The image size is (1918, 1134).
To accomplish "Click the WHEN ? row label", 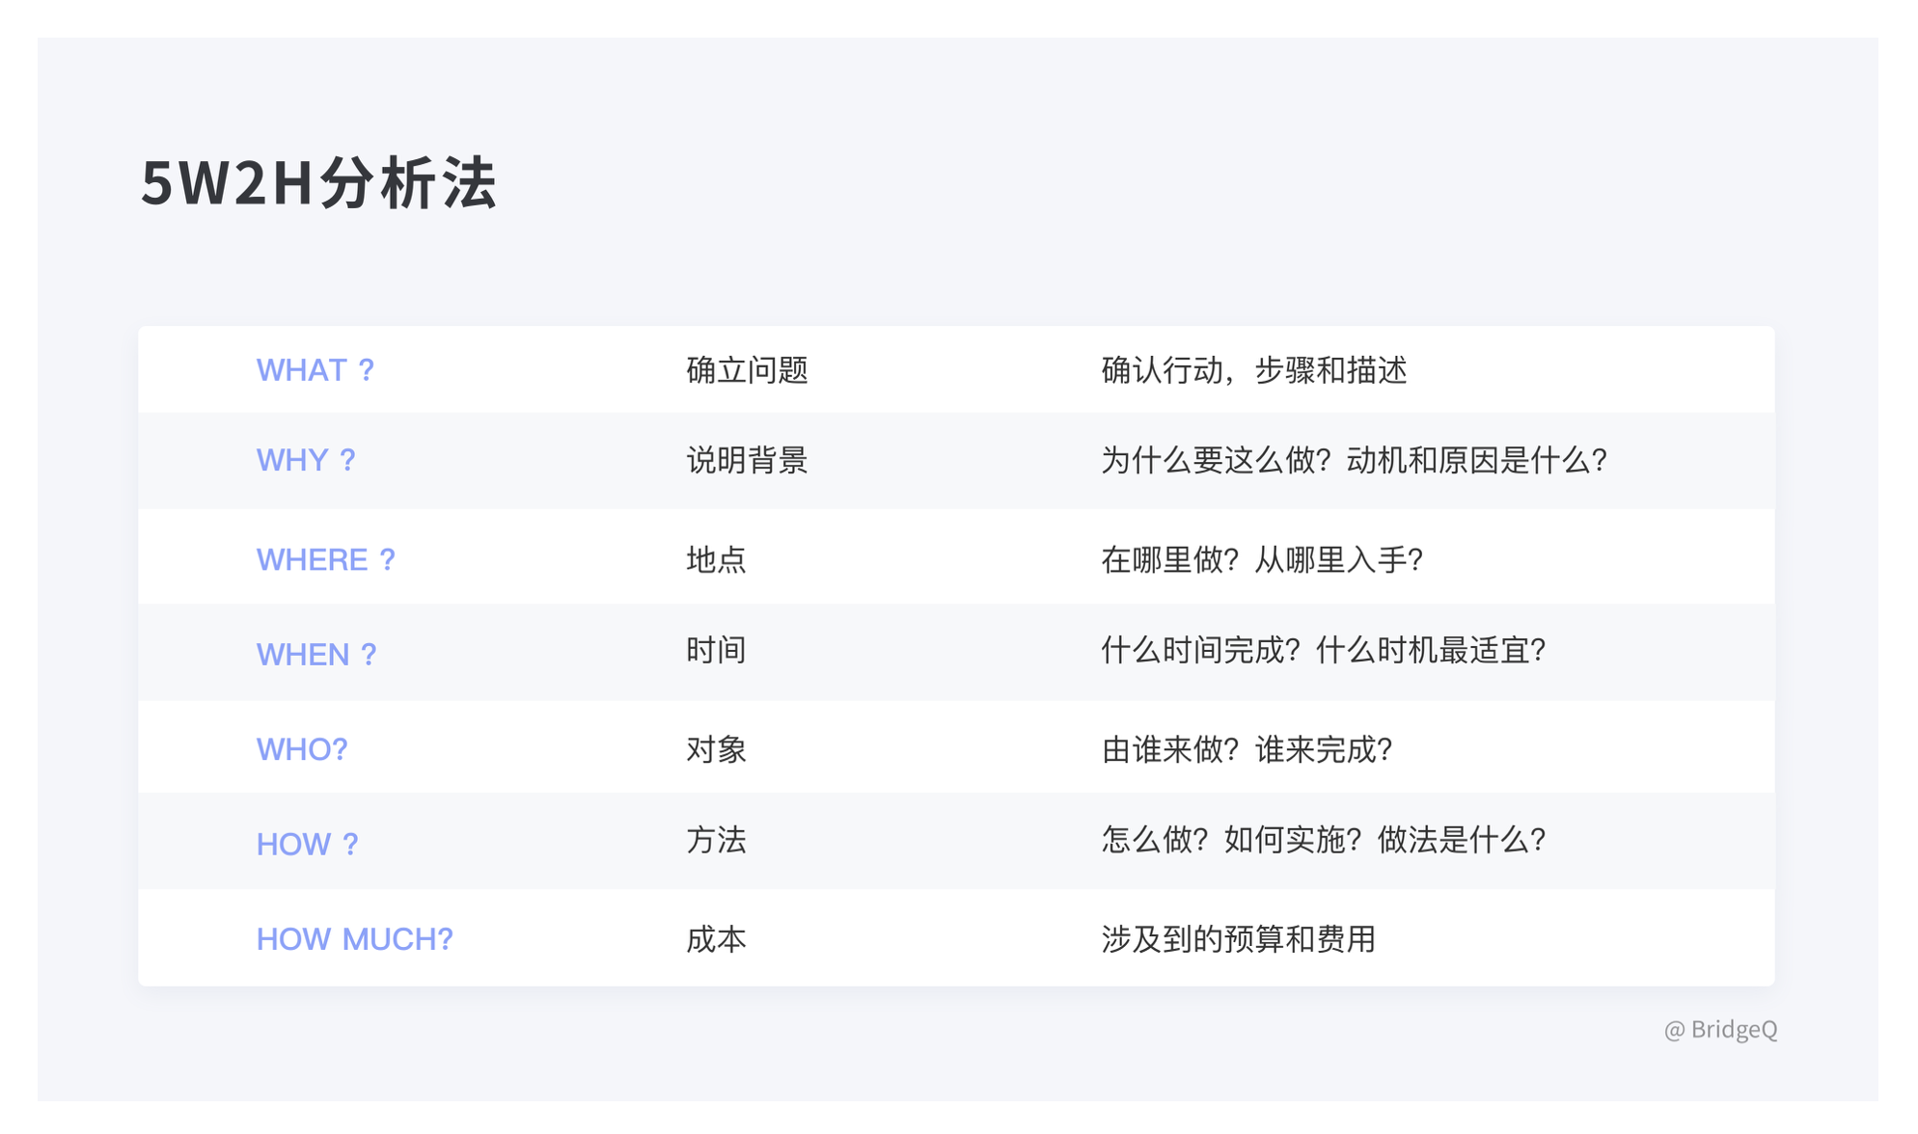I will [315, 655].
